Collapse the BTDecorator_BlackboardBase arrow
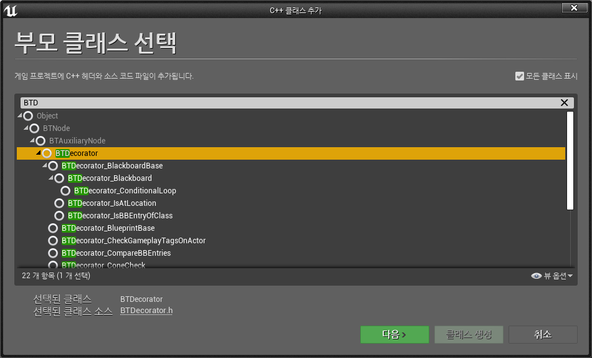The height and width of the screenshot is (358, 592). point(44,165)
